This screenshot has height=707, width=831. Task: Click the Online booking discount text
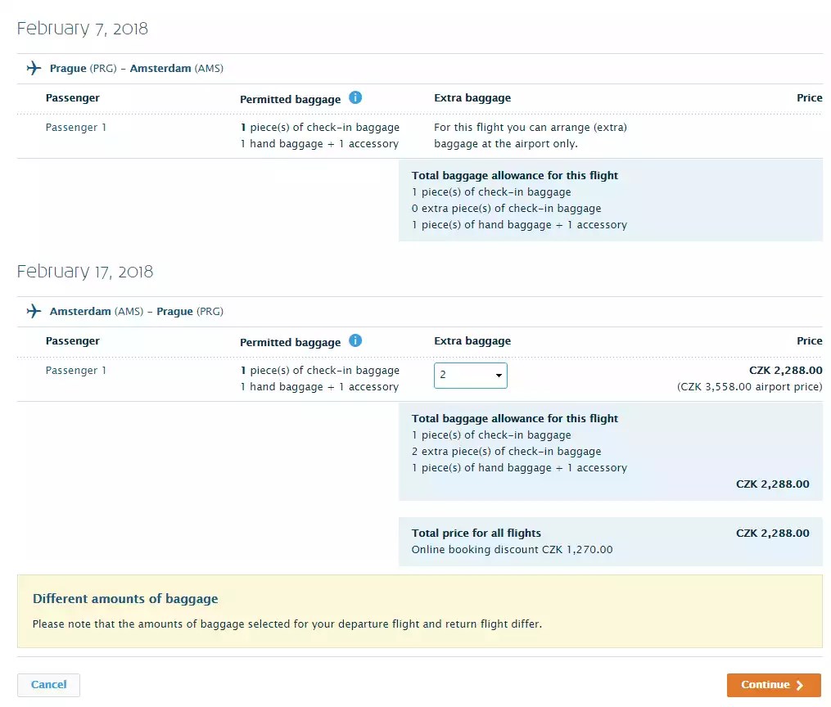click(x=512, y=549)
